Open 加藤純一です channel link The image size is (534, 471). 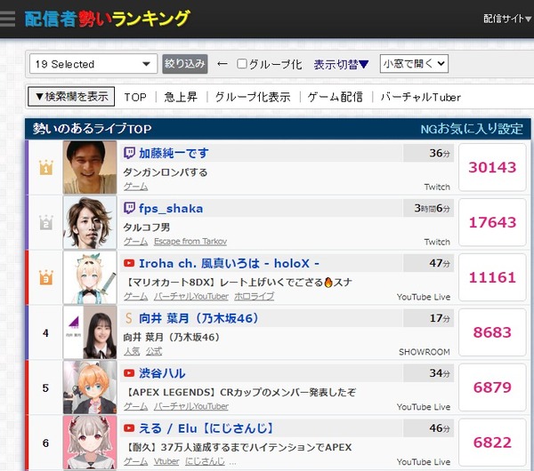[174, 153]
